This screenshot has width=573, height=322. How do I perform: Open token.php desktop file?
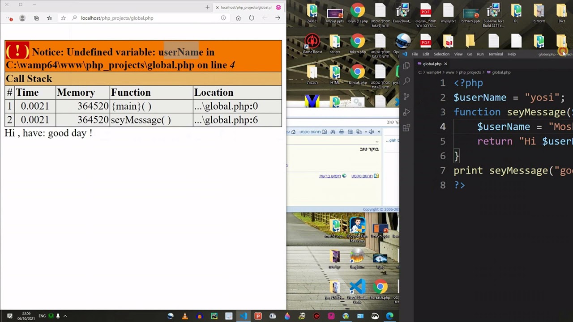(357, 44)
